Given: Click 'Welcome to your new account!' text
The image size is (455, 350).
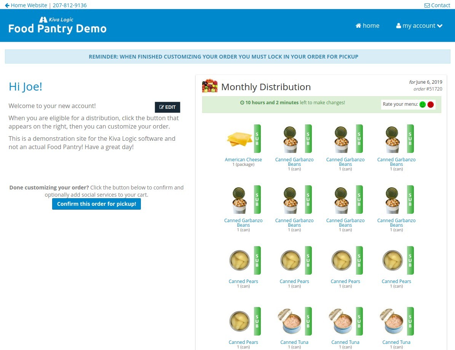Looking at the screenshot, I should pyautogui.click(x=52, y=106).
